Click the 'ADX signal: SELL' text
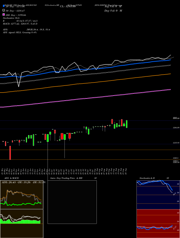Image resolution: width=180 pixels, height=238 pixels. 12,32
